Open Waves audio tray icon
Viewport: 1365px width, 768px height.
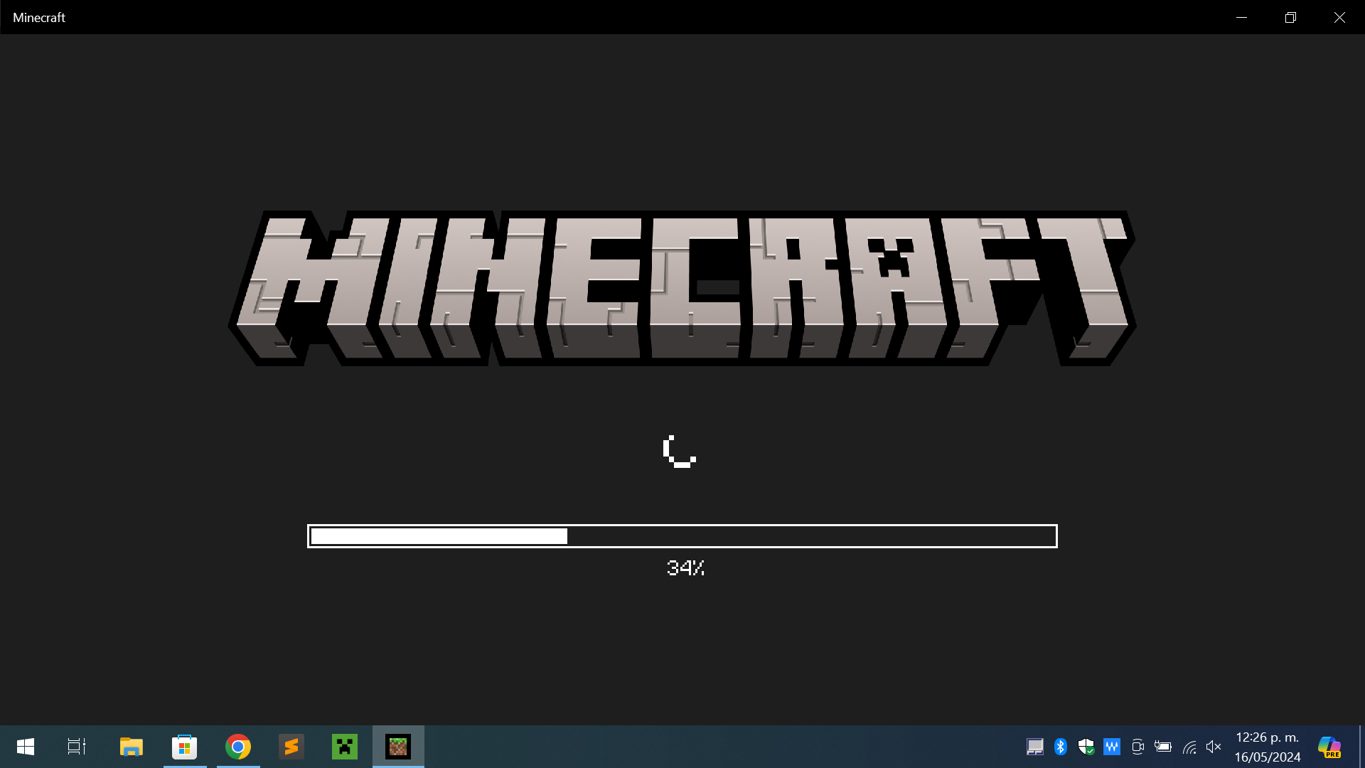(1111, 747)
